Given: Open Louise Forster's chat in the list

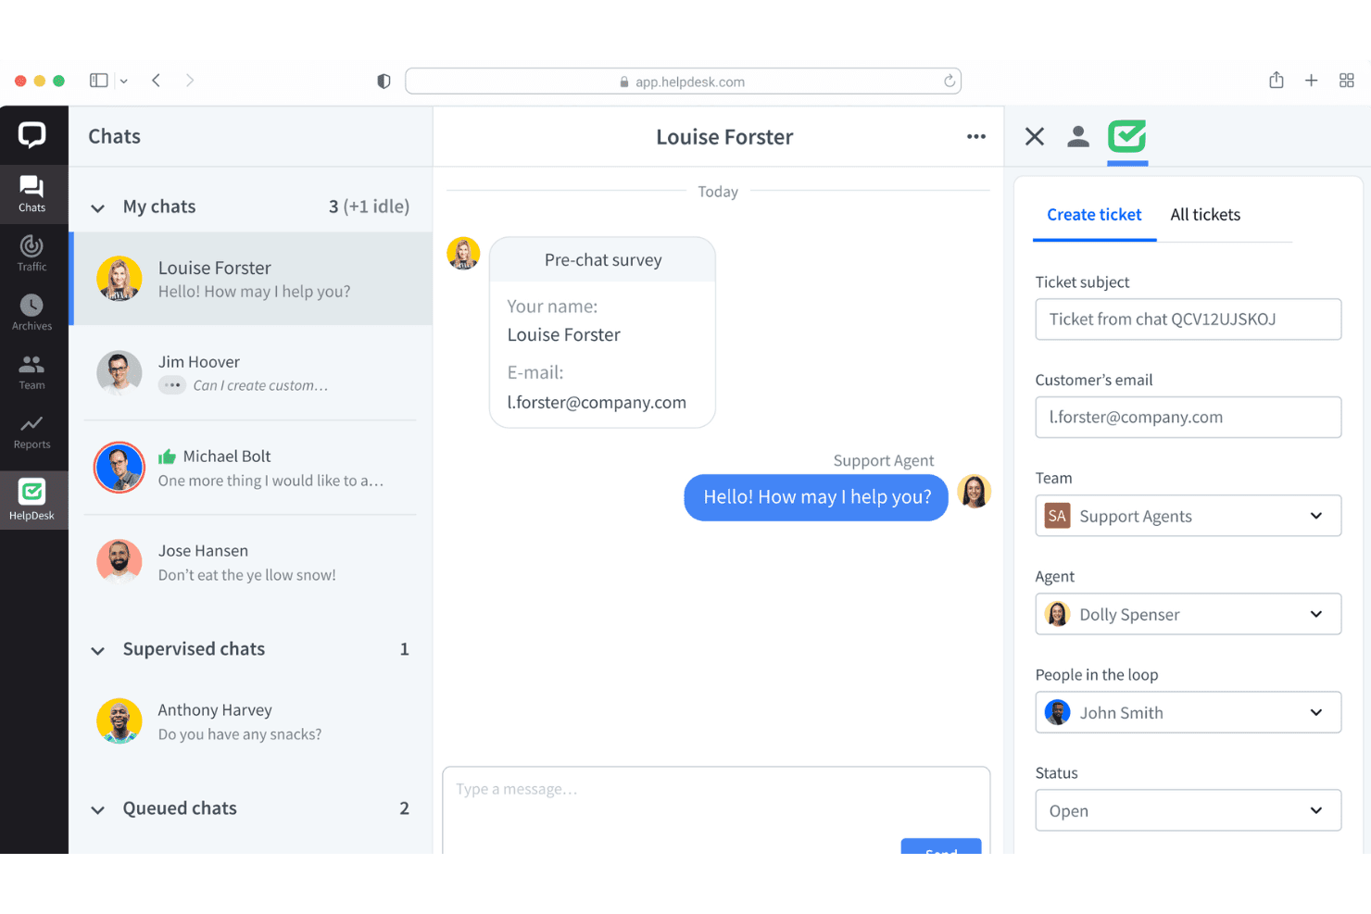Looking at the screenshot, I should pyautogui.click(x=251, y=279).
